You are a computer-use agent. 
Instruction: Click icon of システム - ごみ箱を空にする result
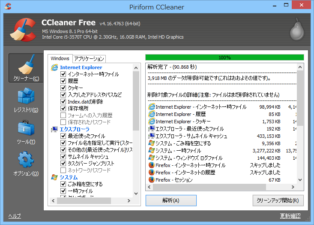pyautogui.click(x=152, y=143)
